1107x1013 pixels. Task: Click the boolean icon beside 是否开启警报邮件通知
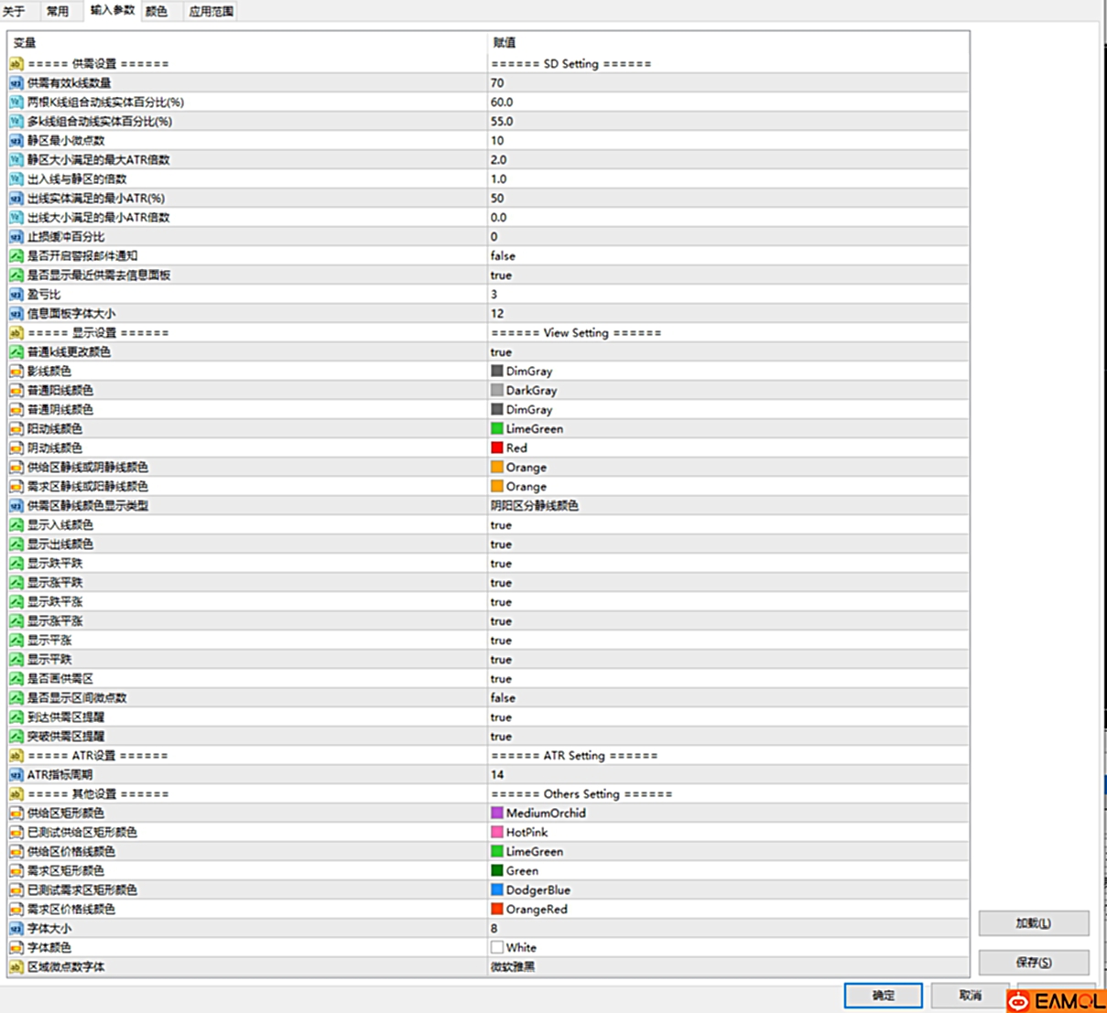coord(16,256)
